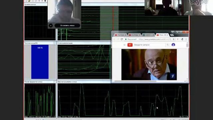Close the second YouTube tab

coord(139,35)
